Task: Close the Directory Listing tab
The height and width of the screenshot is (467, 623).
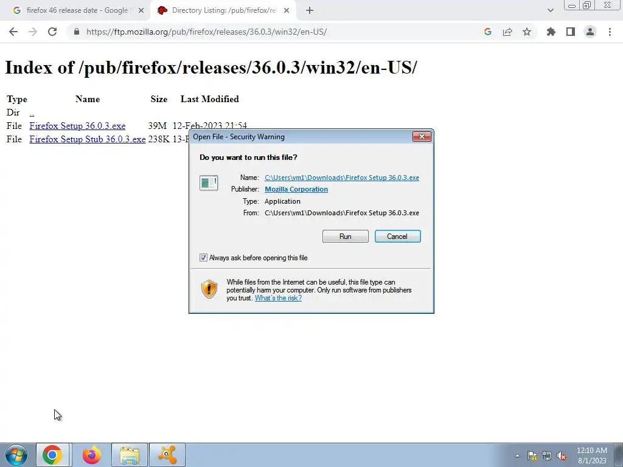Action: [287, 11]
